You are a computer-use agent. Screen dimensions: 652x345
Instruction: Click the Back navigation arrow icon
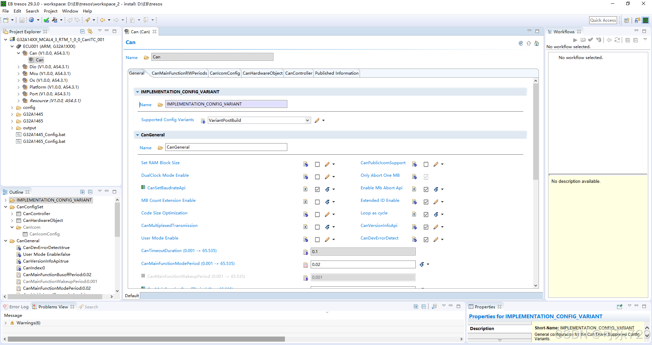[x=102, y=20]
